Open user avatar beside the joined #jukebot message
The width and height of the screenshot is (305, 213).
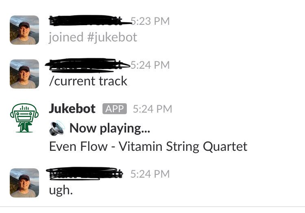coord(24,30)
